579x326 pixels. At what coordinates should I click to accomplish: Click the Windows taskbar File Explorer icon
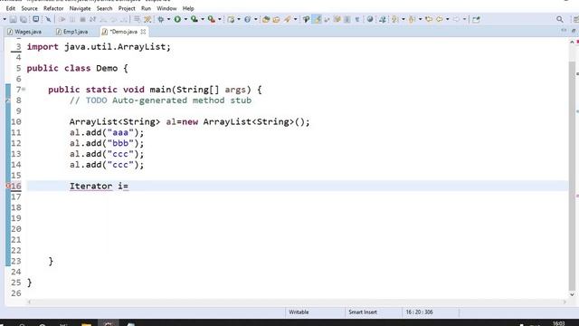(87, 324)
